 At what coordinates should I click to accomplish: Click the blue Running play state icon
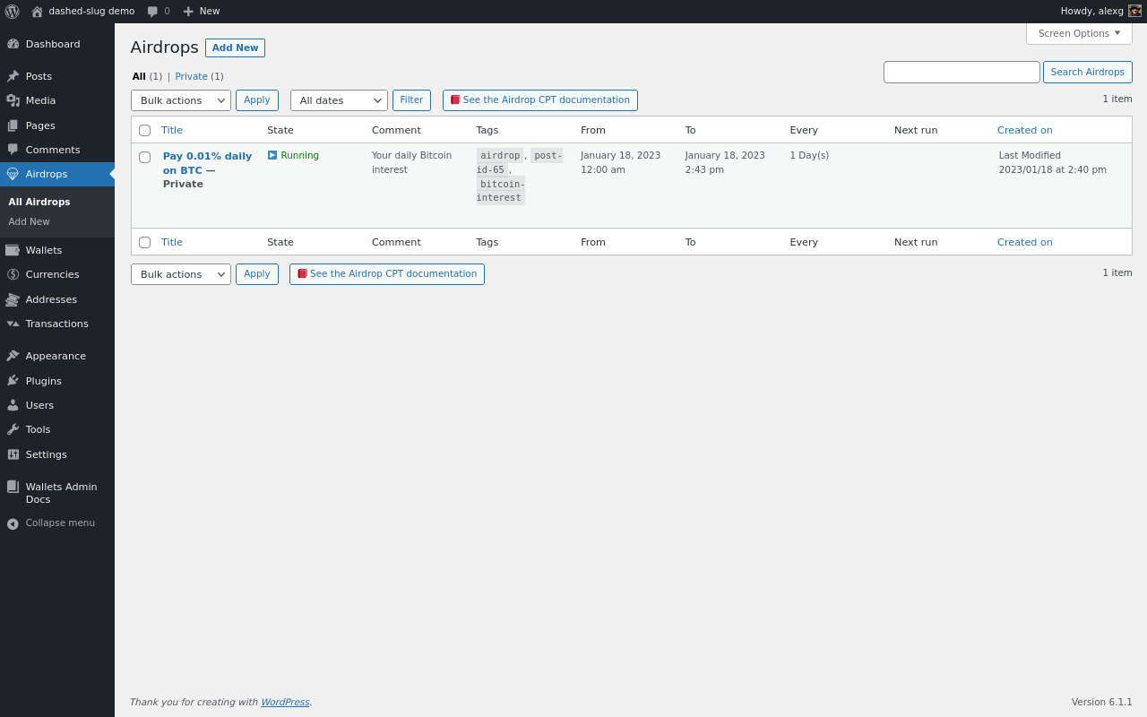[272, 155]
